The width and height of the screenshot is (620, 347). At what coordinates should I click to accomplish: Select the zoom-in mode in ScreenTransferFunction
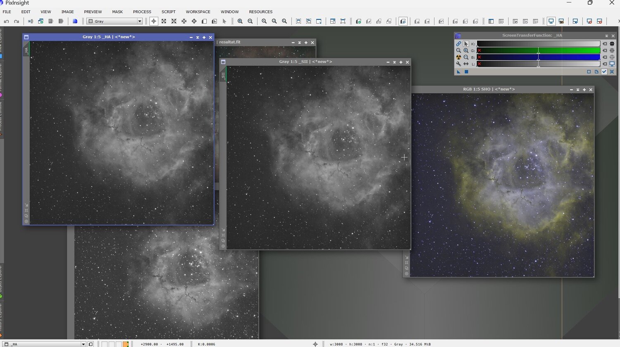[466, 50]
